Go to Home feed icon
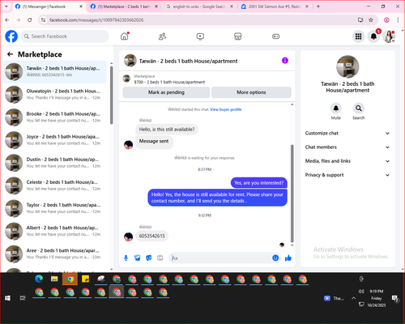 coord(125,36)
